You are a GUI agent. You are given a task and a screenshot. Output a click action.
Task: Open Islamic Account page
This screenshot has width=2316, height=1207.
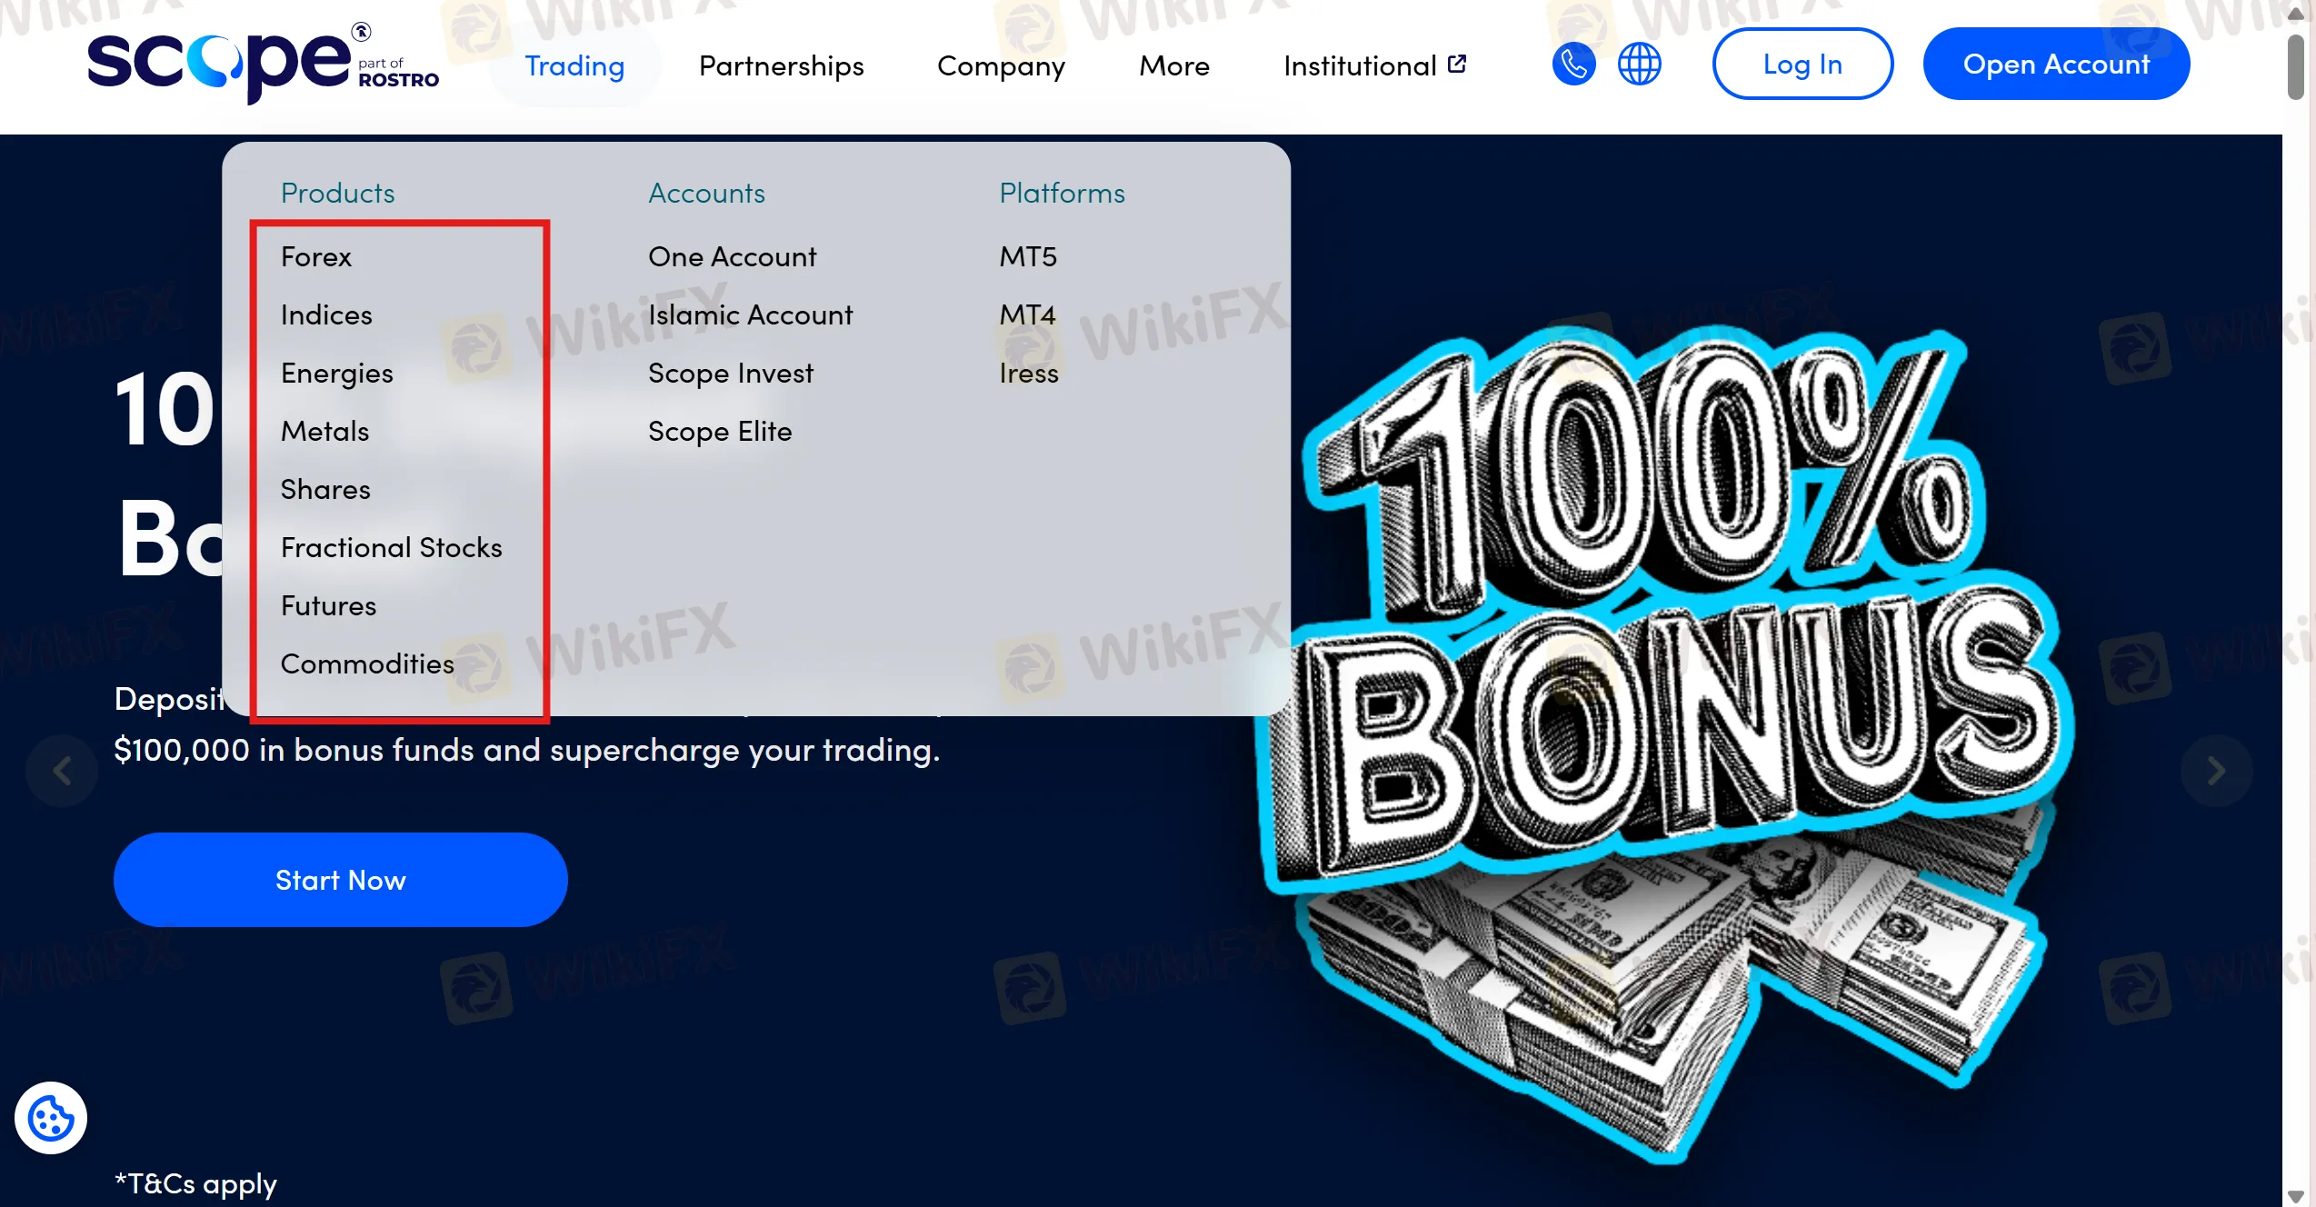click(750, 314)
